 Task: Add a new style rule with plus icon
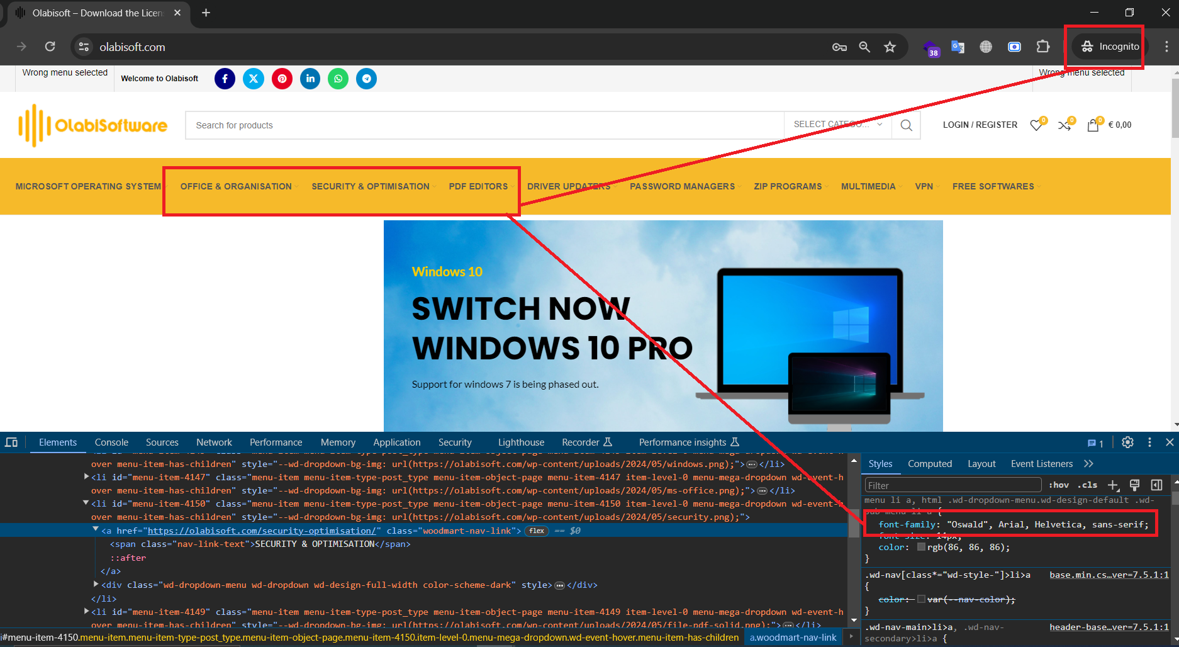tap(1113, 485)
